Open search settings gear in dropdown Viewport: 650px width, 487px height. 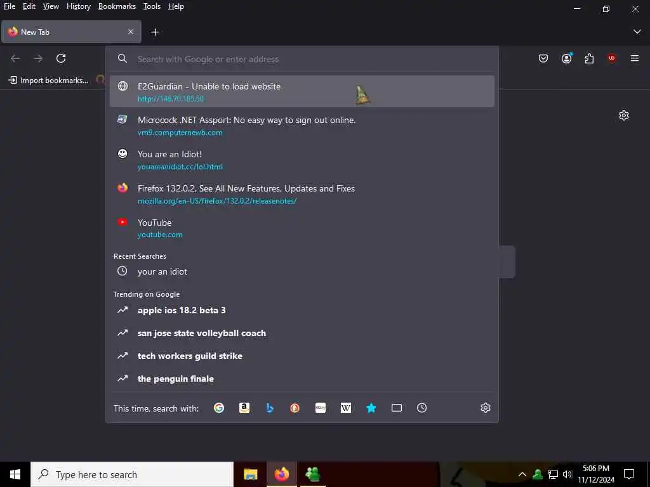[486, 408]
